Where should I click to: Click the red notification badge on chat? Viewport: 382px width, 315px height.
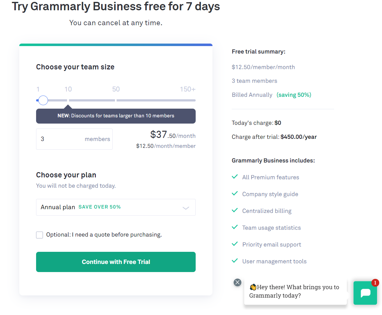tap(375, 283)
